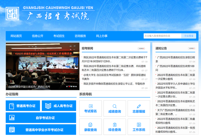Click the document icon on 普通高考办证
201x136 pixels.
point(12,106)
